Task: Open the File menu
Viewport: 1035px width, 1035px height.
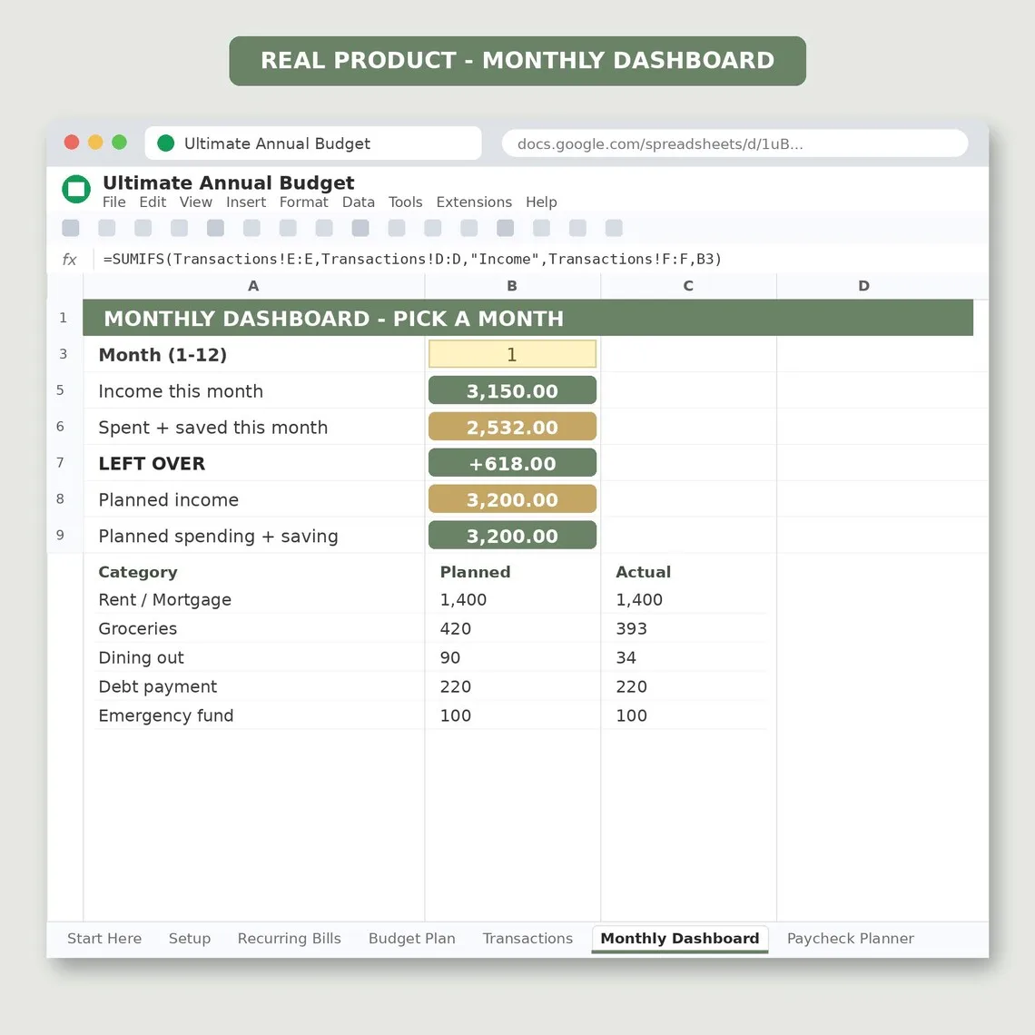Action: tap(114, 202)
